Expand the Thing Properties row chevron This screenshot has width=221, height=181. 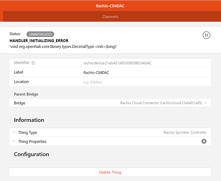pos(14,141)
